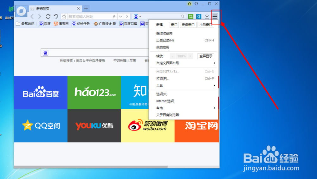
Task: Expand the 工具 submenu
Action: [183, 86]
